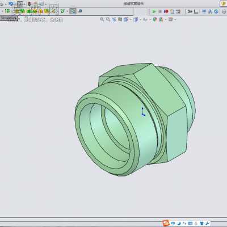Click the View Settings monitor icon
227x227 pixels.
tap(170, 19)
